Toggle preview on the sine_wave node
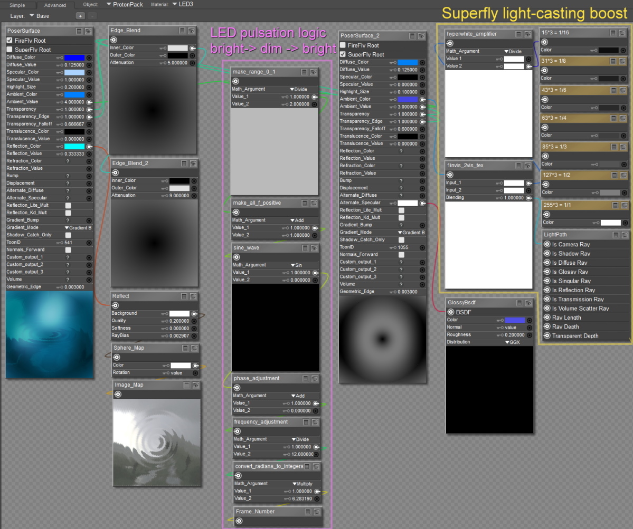This screenshot has height=529, width=633. (x=315, y=248)
